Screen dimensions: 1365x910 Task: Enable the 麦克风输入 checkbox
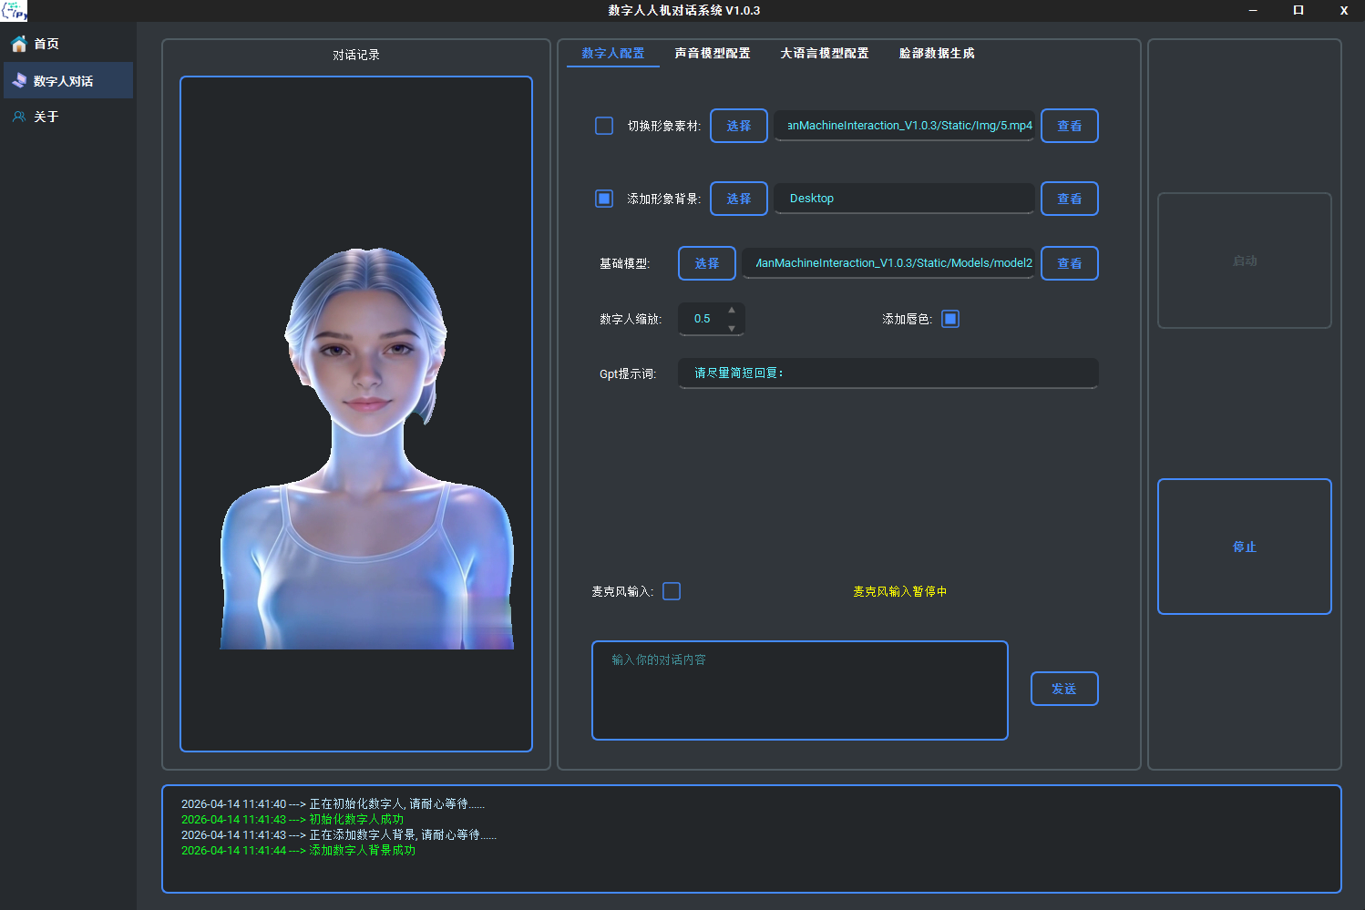pos(672,591)
